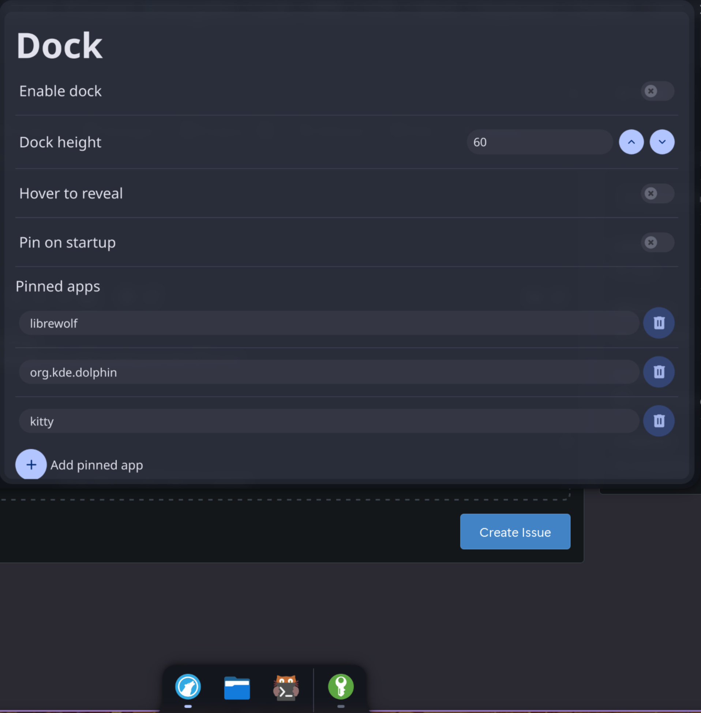Enable Pin on startup toggle
701x713 pixels.
click(657, 242)
